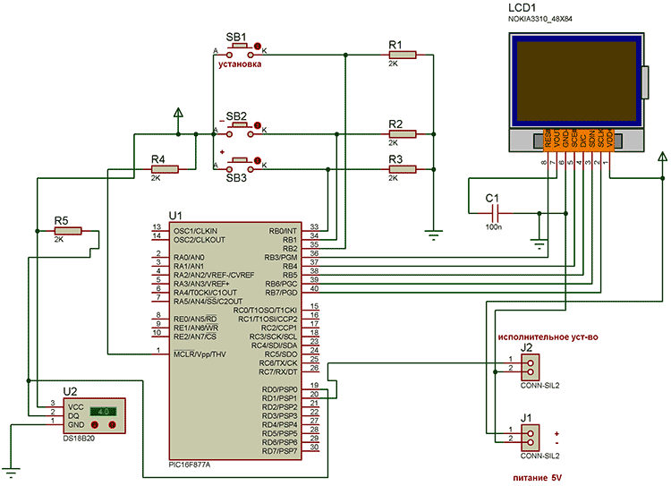The image size is (671, 486).
Task: Select the R1 resistor body
Action: pyautogui.click(x=403, y=55)
